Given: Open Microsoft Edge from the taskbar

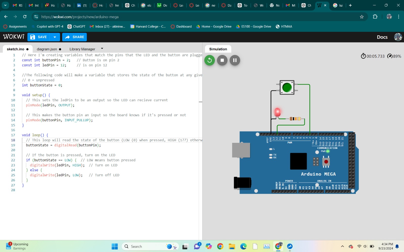Looking at the screenshot, I should point(243,246).
